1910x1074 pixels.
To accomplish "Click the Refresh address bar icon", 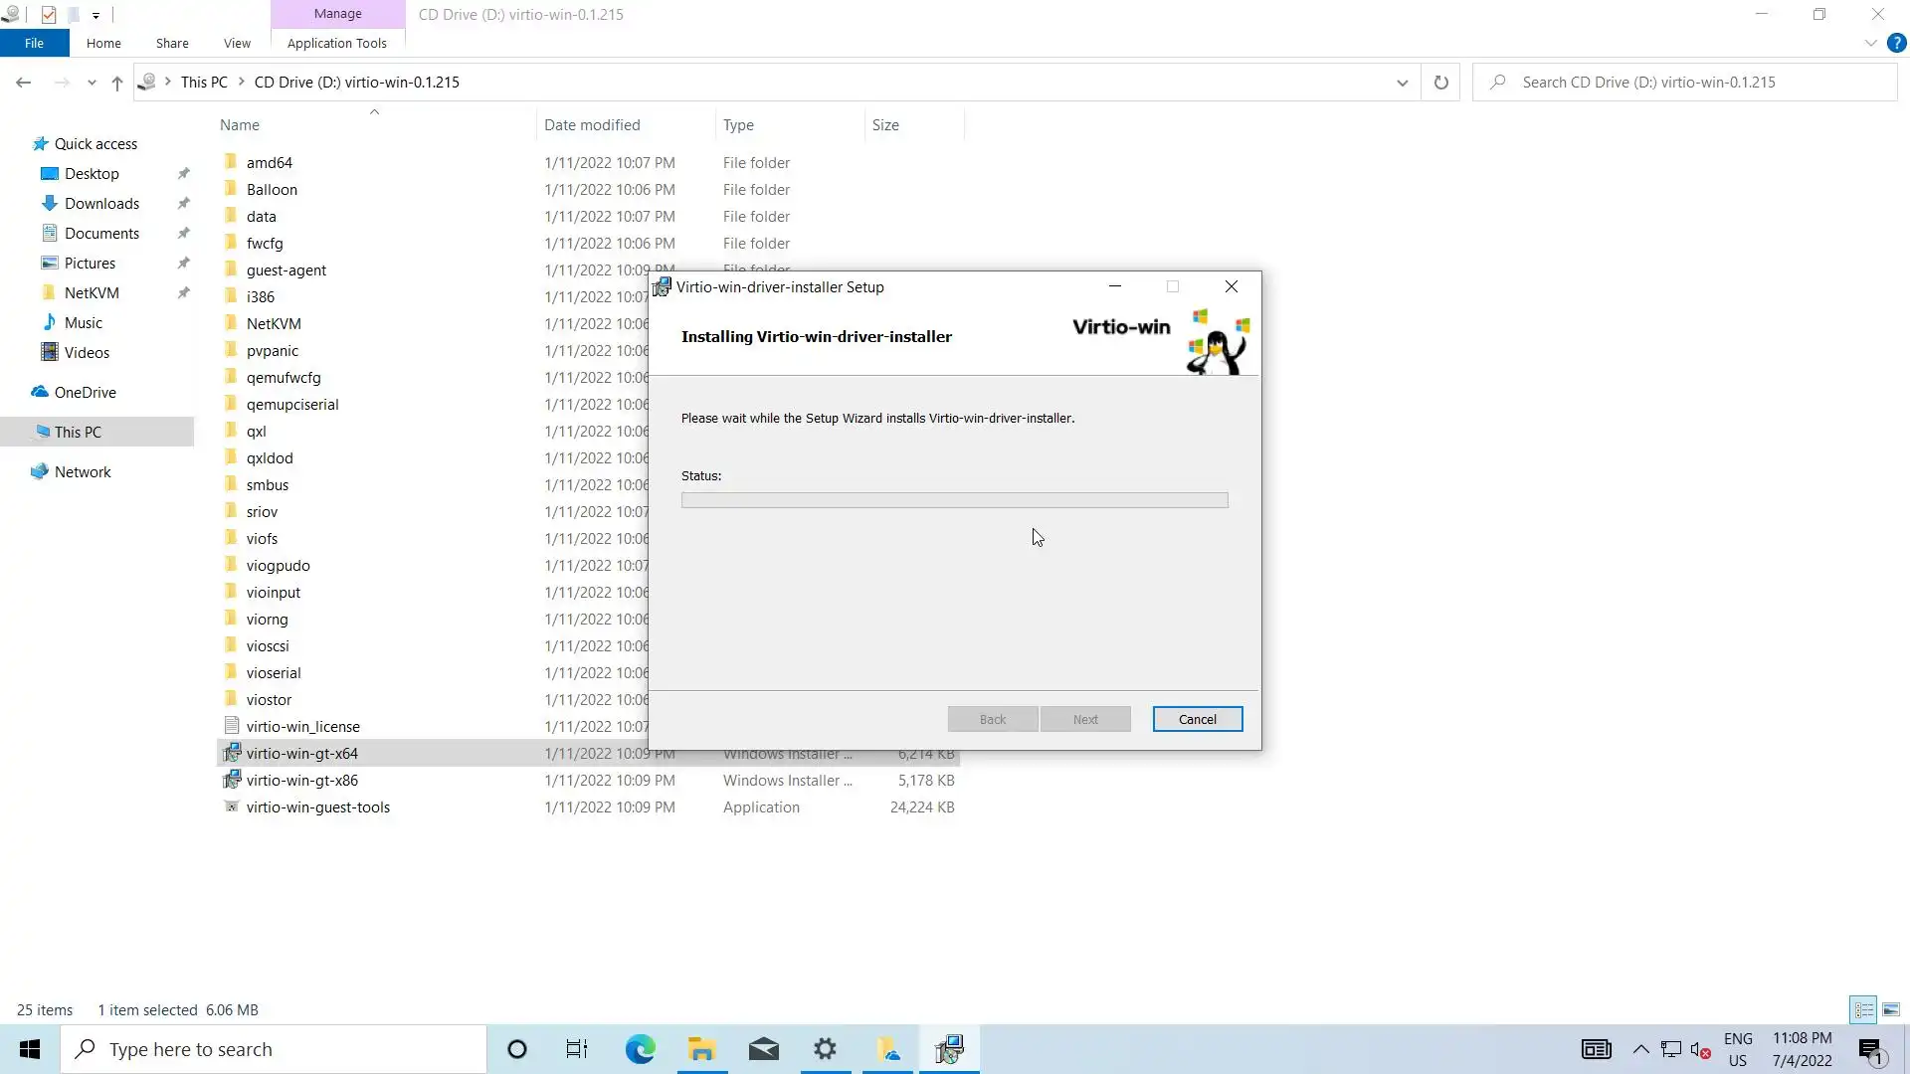I will click(1440, 83).
